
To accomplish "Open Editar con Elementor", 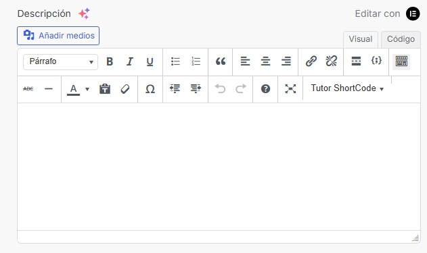I will pyautogui.click(x=387, y=14).
